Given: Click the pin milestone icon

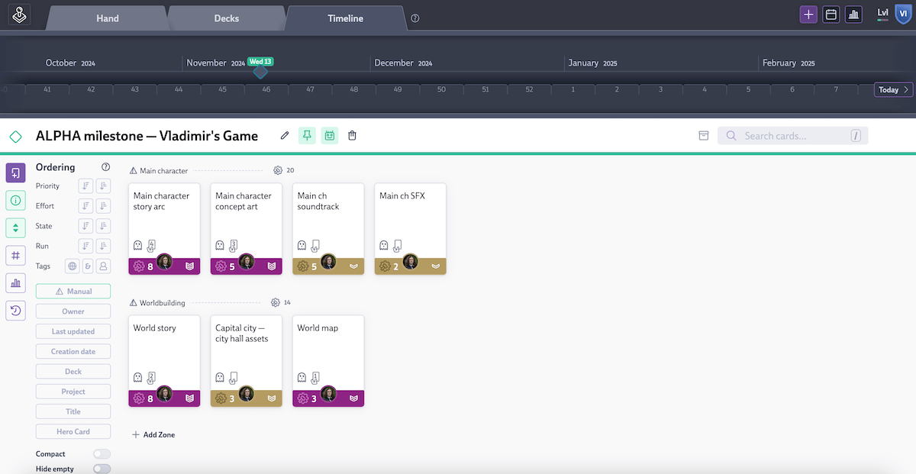Looking at the screenshot, I should pos(307,136).
